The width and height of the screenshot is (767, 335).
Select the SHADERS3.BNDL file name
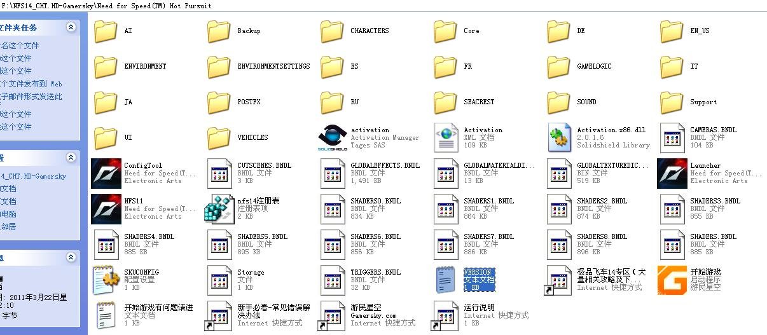pyautogui.click(x=715, y=201)
